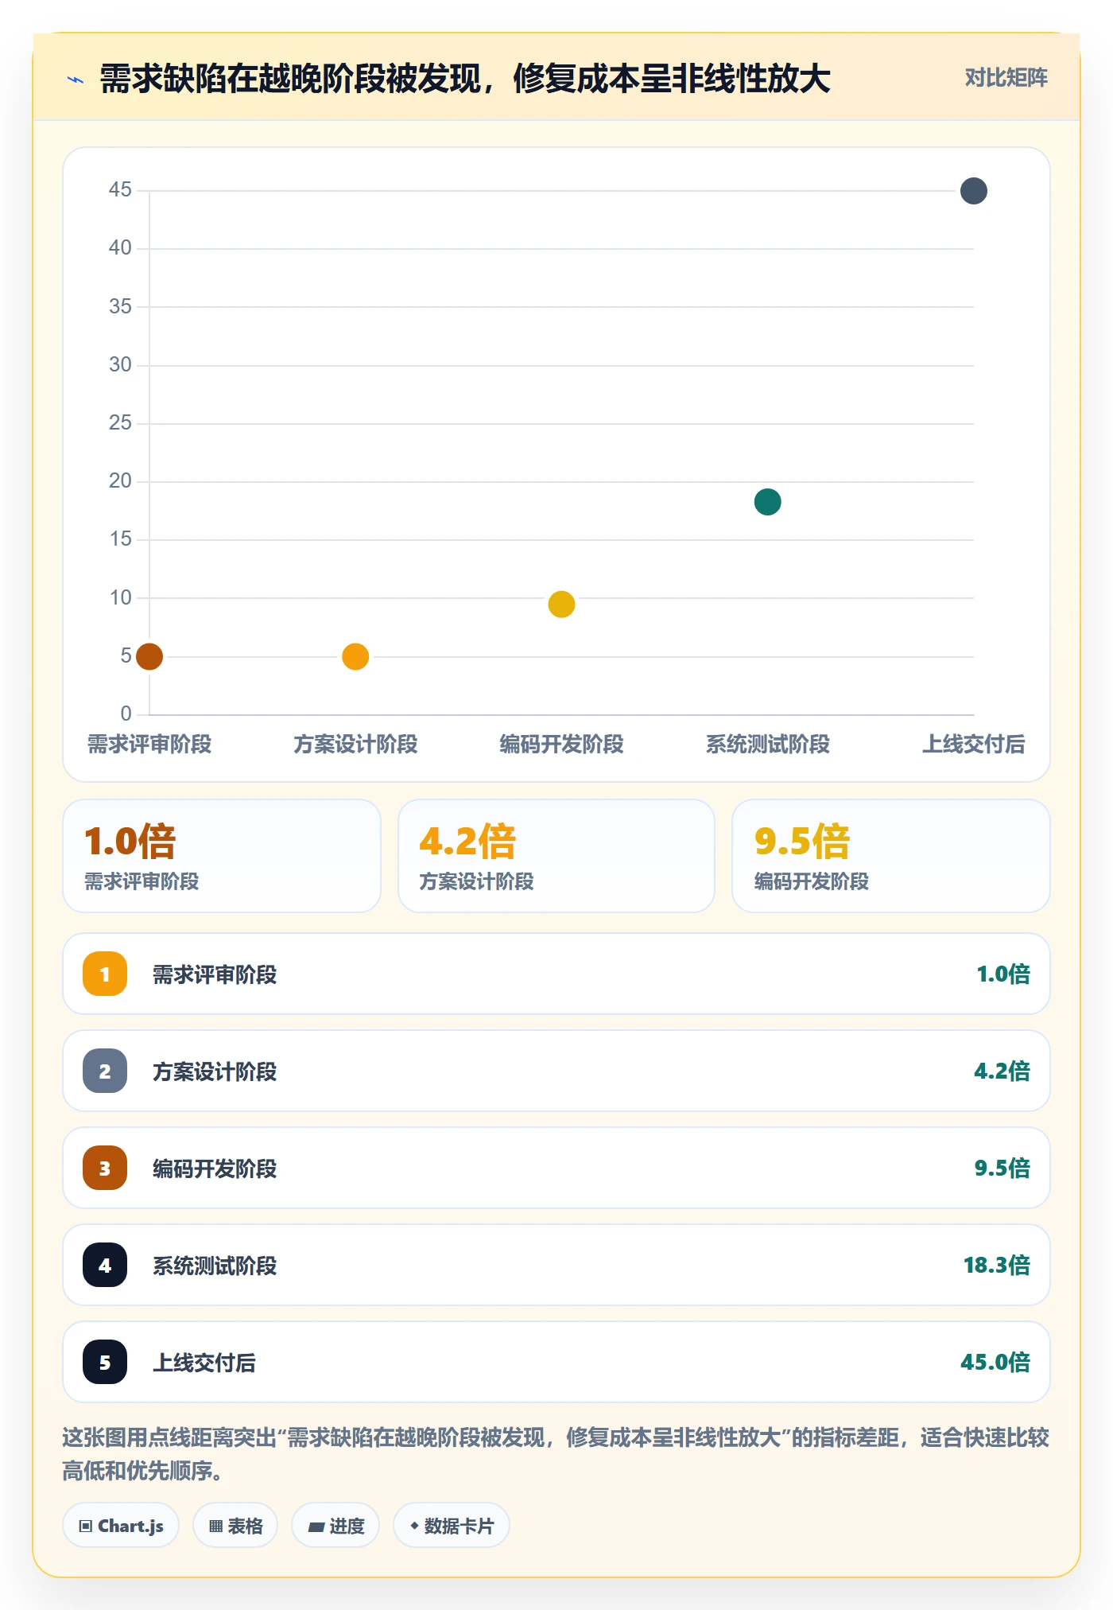The width and height of the screenshot is (1113, 1610).
Task: Click the chart x-axis label 编码开发阶段
Action: click(561, 744)
